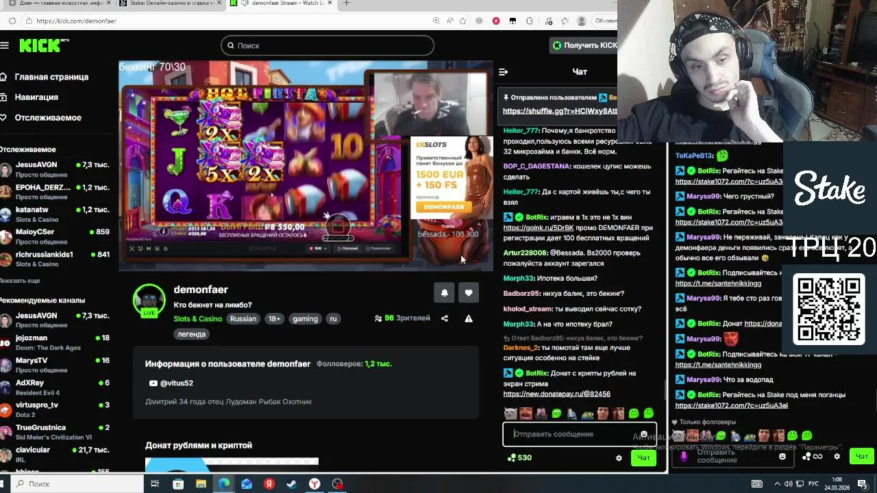Click the Kick search field 'Поиск'
Viewport: 877px width, 493px height.
tap(328, 46)
